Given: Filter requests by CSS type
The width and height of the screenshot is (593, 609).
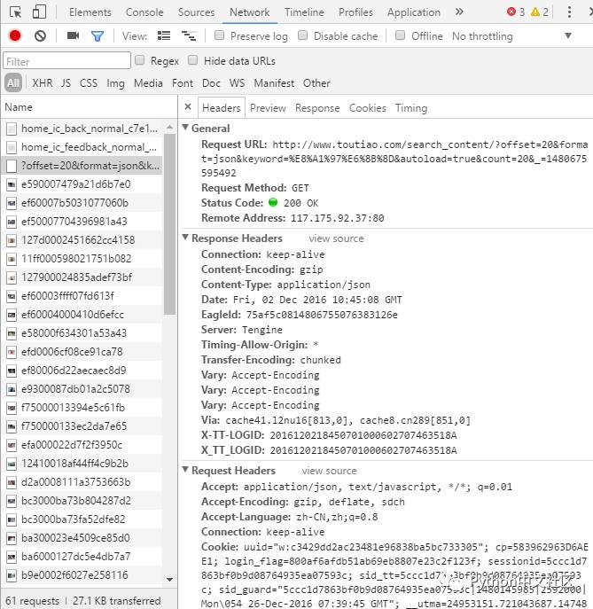Looking at the screenshot, I should [89, 83].
